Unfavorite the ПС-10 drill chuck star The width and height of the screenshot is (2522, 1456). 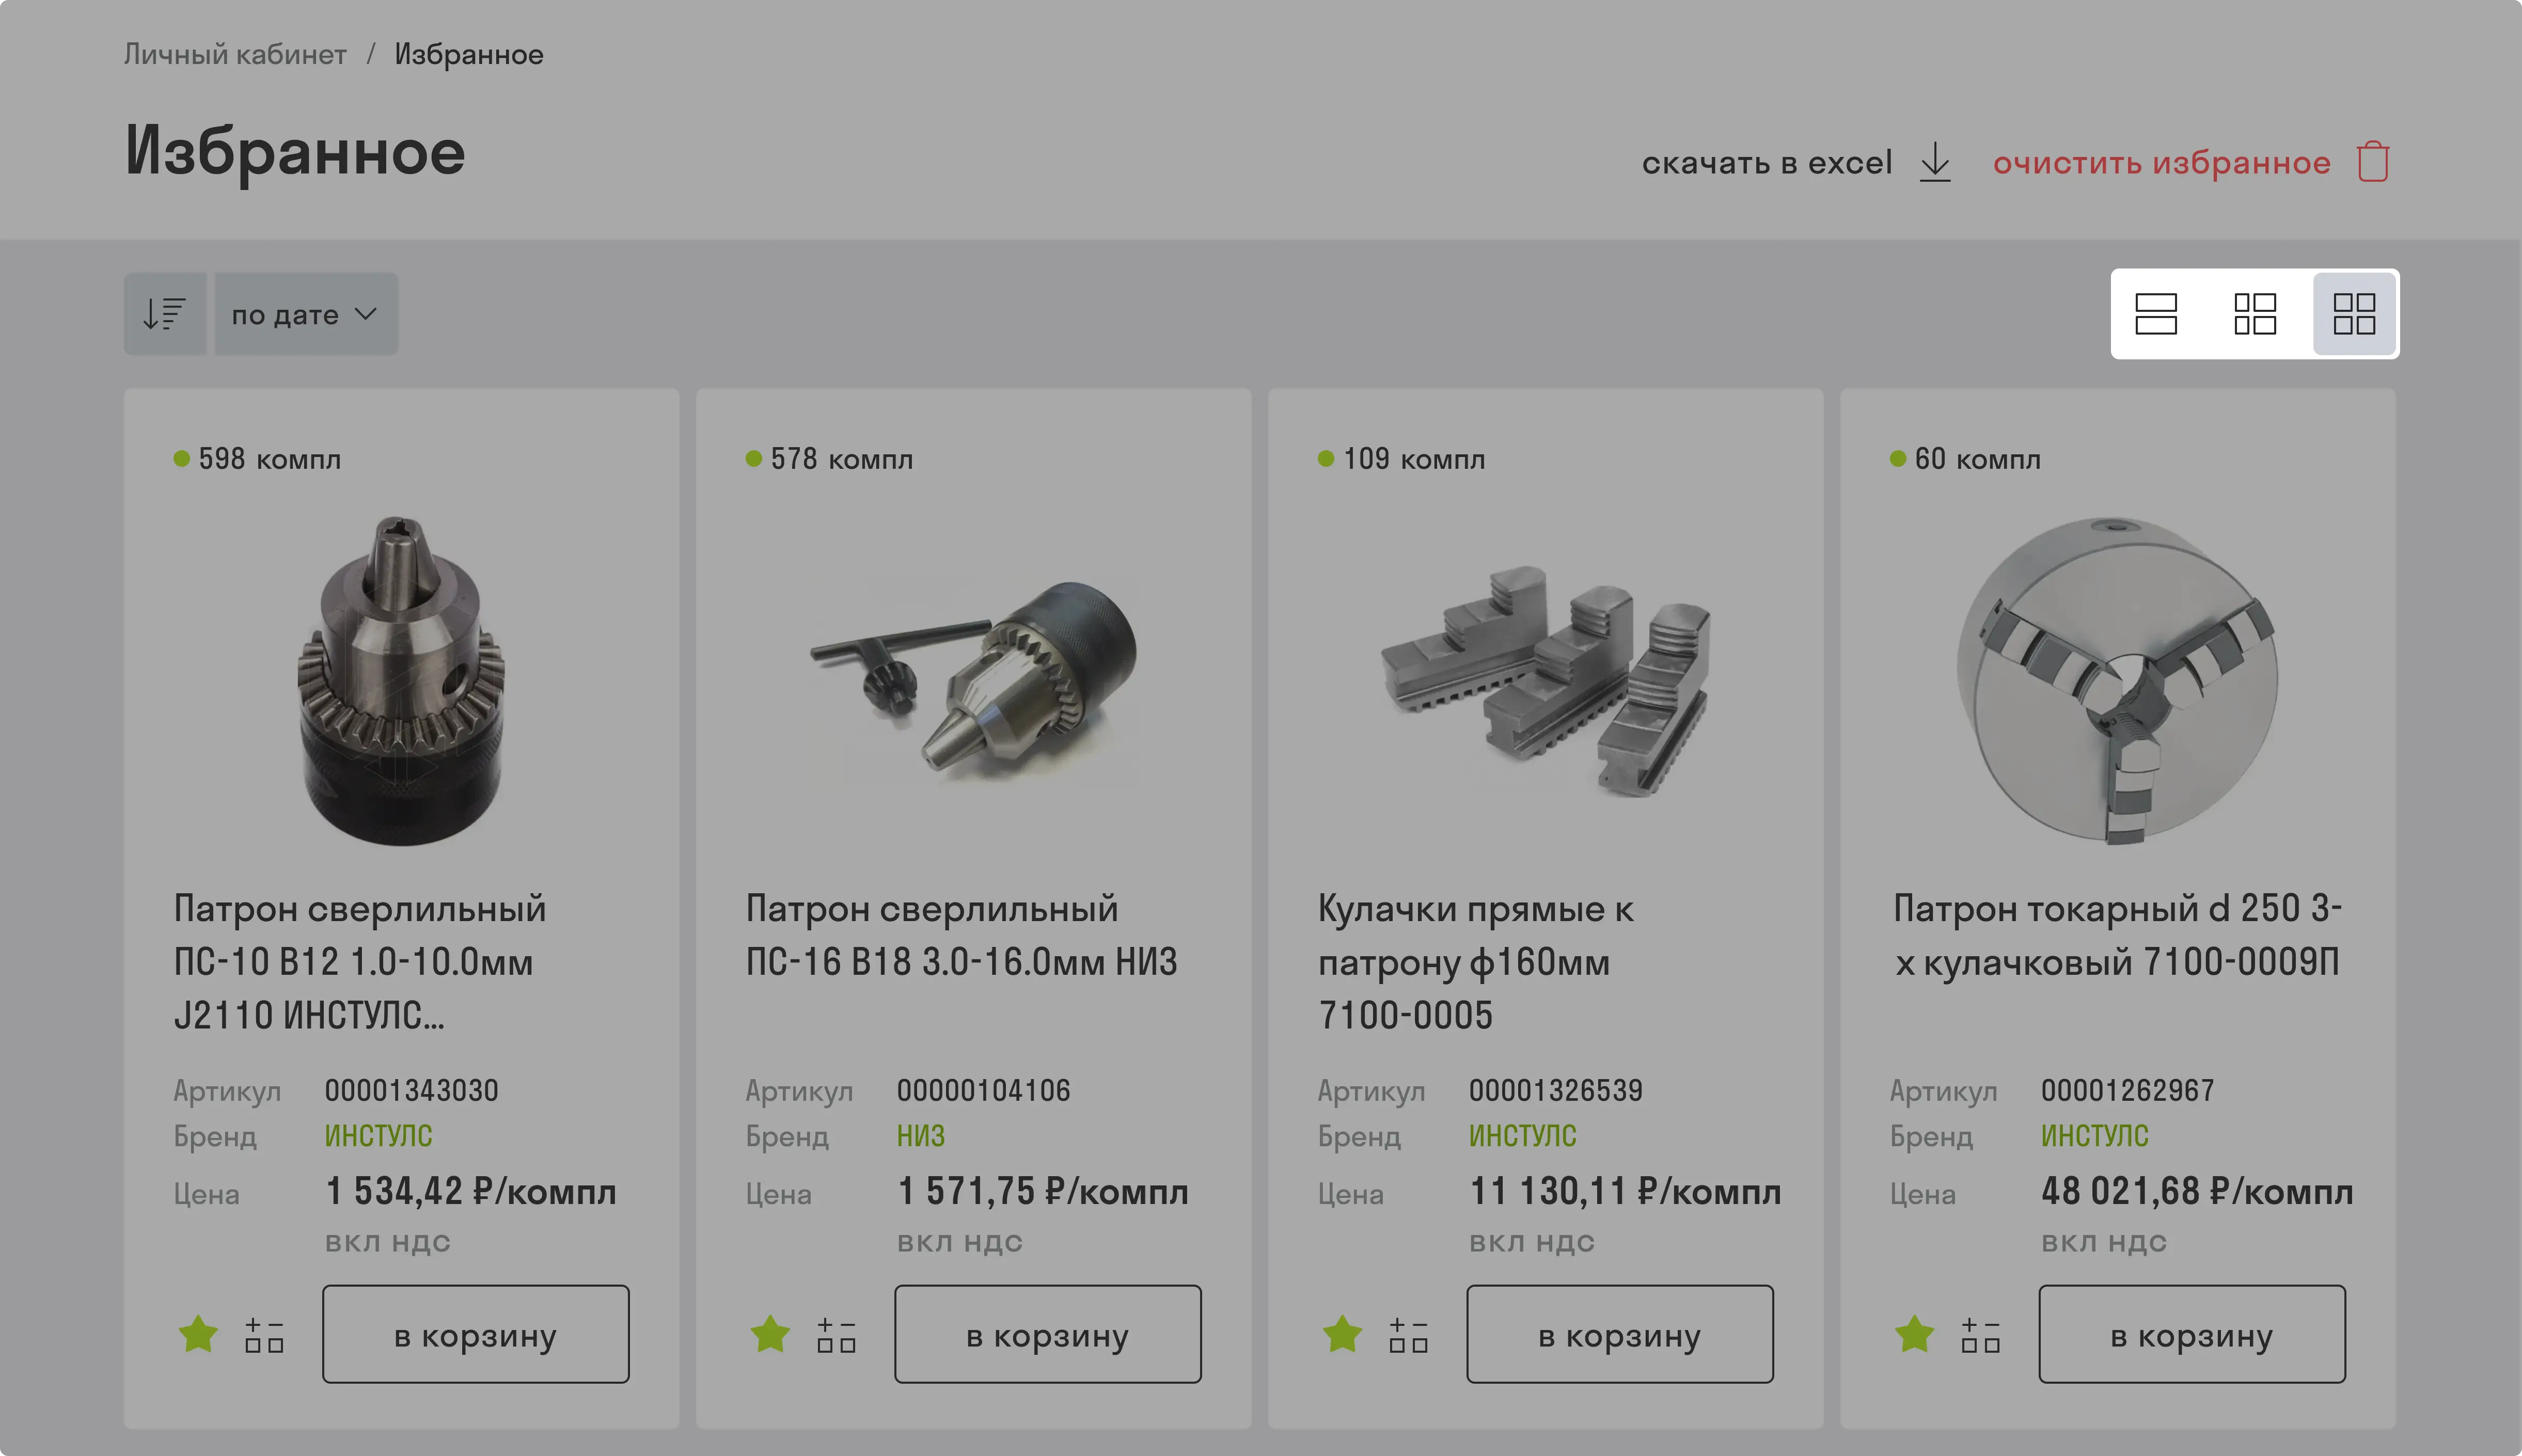[198, 1334]
